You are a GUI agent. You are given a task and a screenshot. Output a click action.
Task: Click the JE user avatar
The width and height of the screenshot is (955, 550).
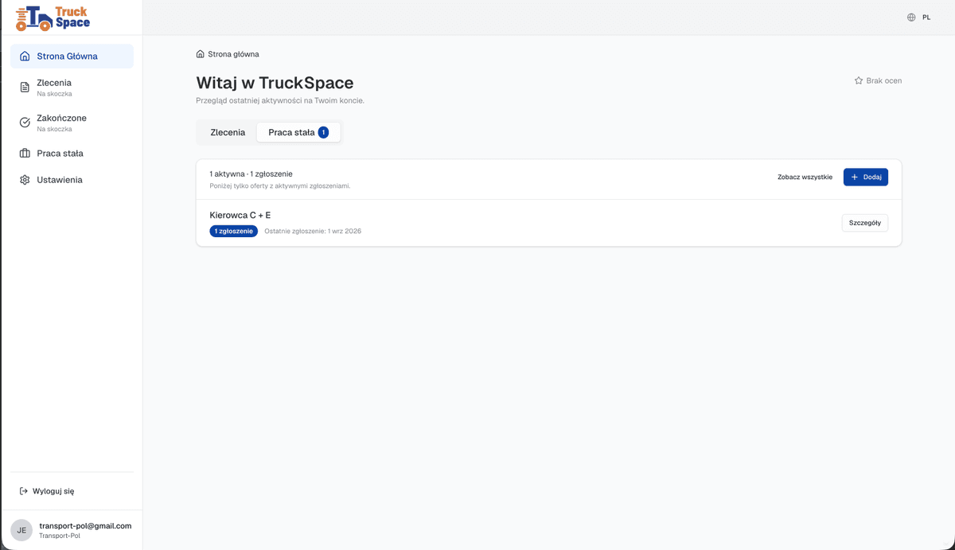coord(21,530)
